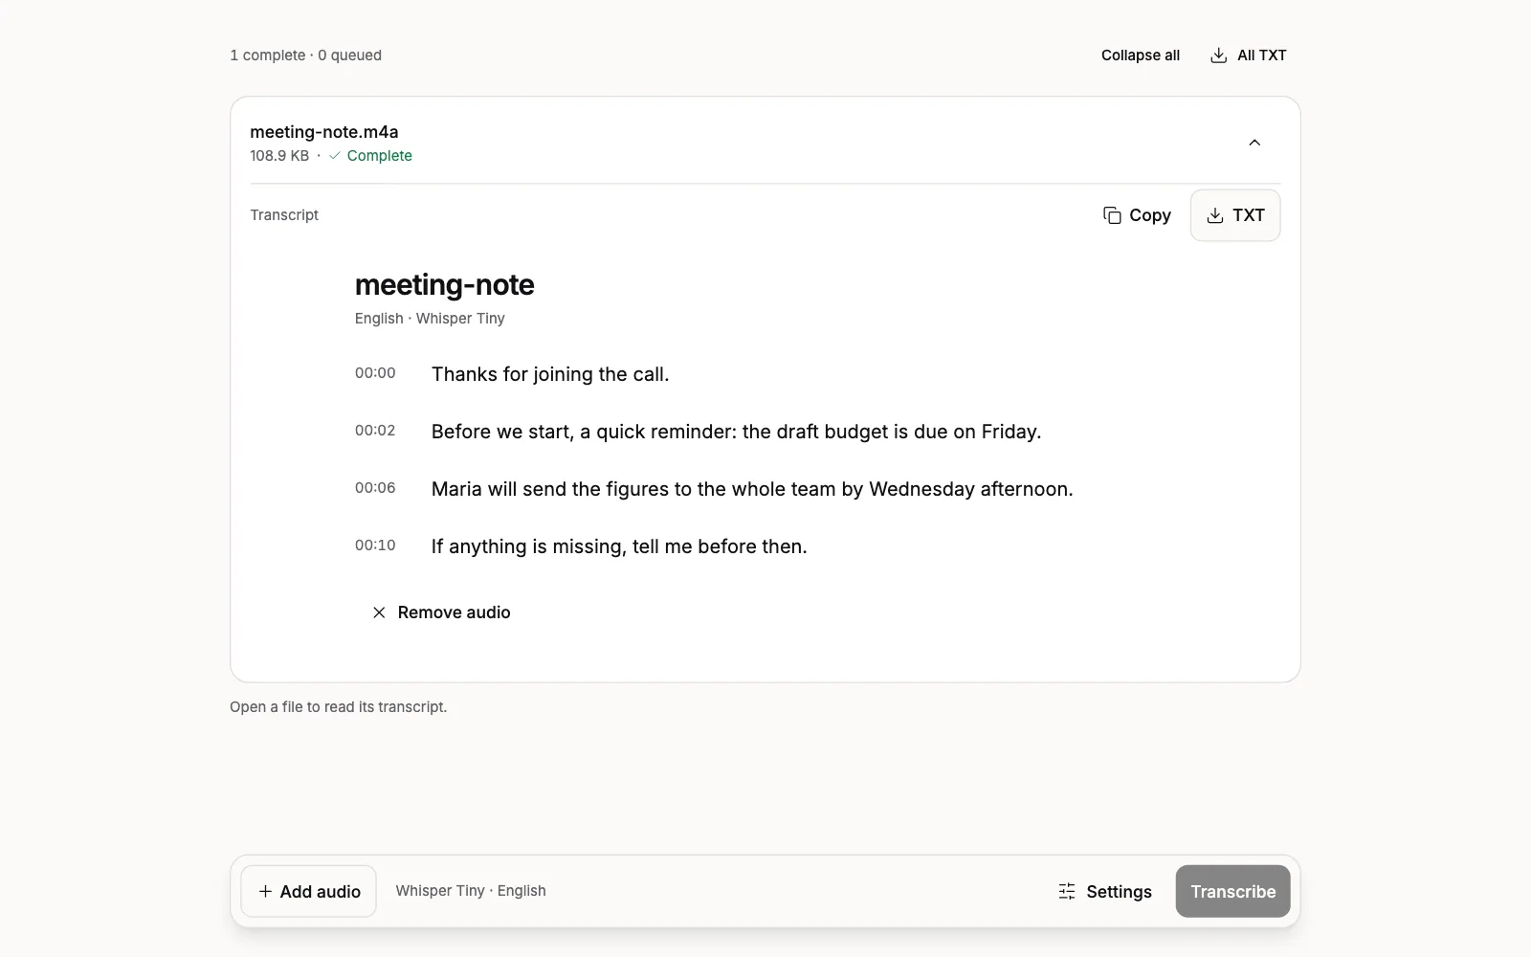Click the 00:02 timestamp
This screenshot has width=1531, height=957.
(375, 431)
